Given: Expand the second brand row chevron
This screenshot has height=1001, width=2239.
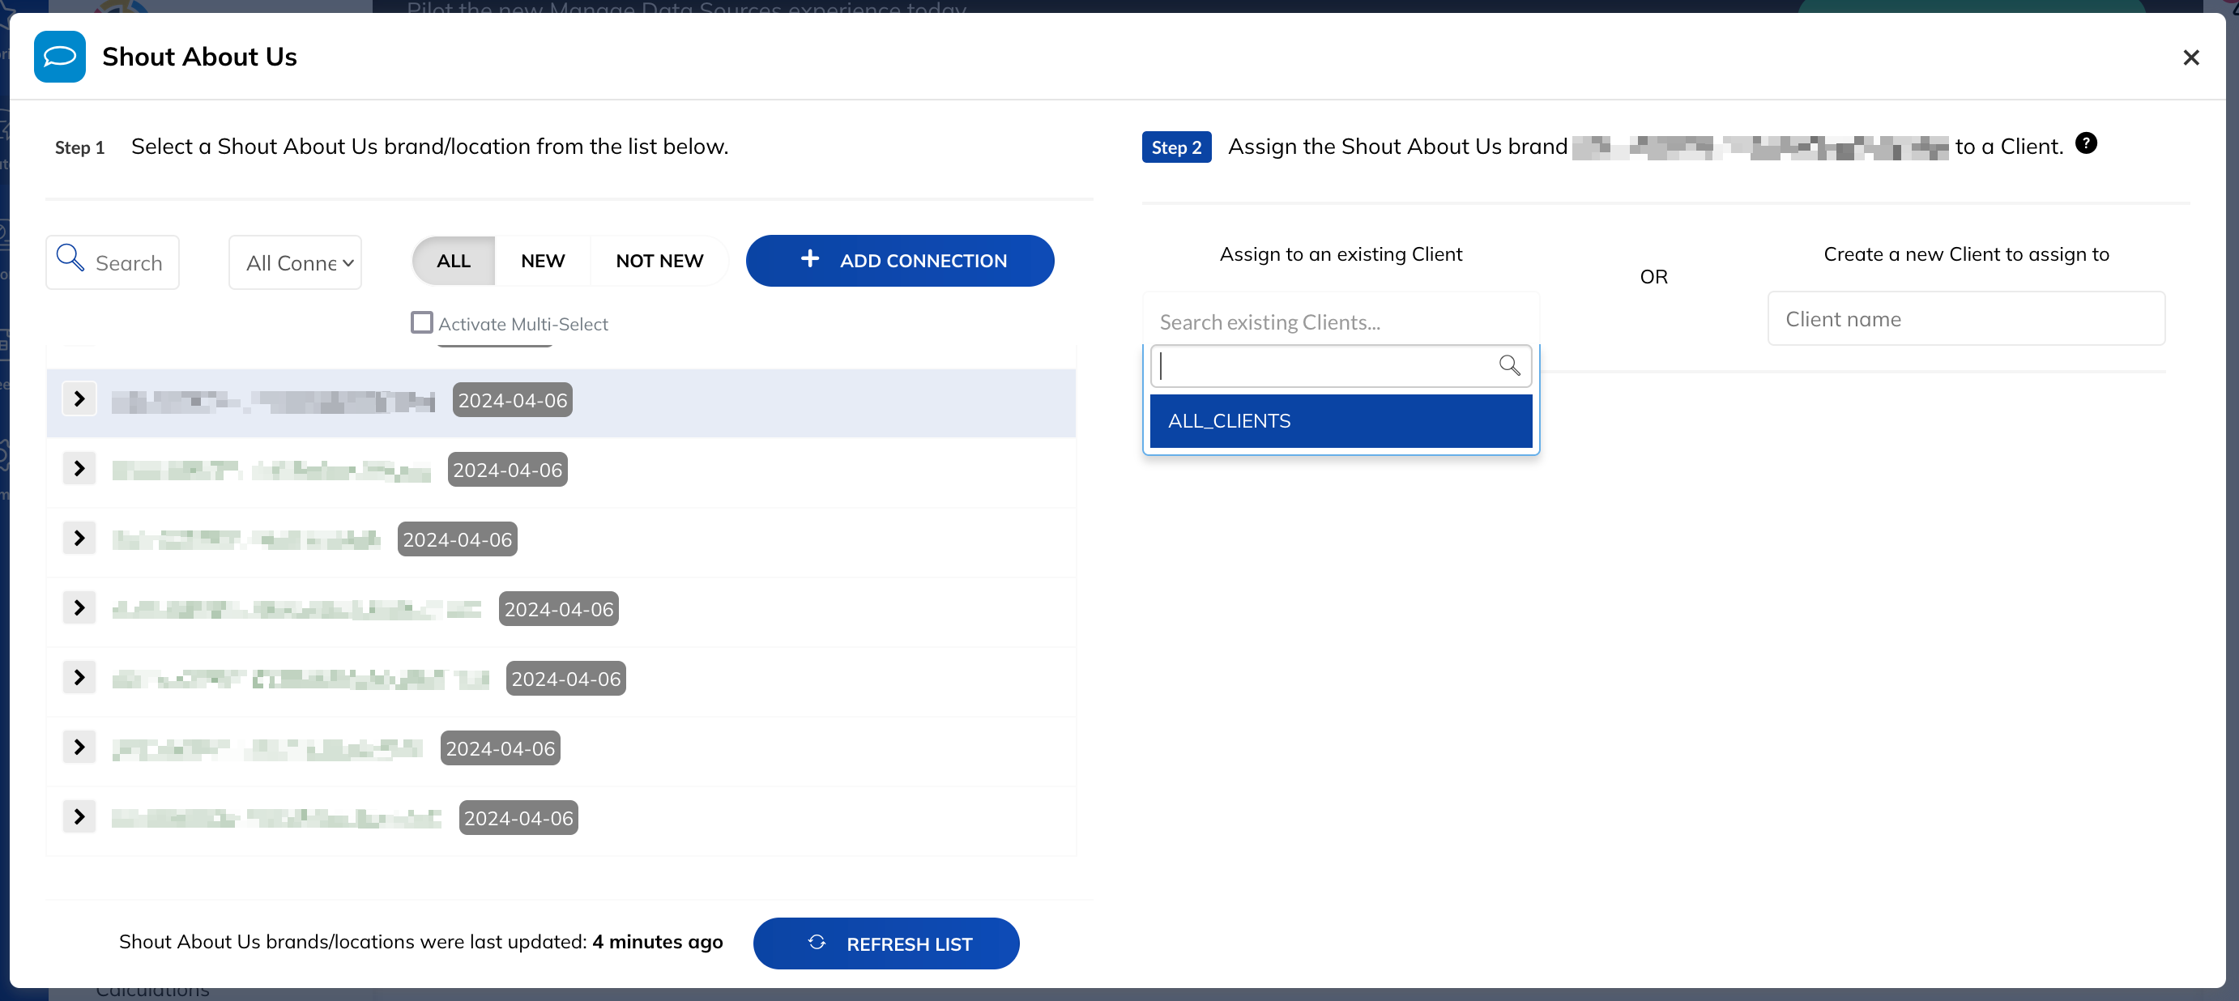Looking at the screenshot, I should [79, 468].
